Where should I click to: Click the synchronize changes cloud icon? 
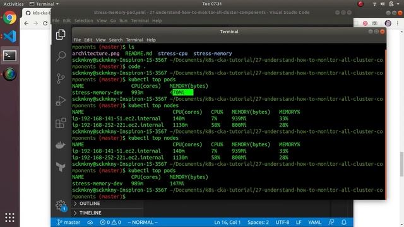point(90,223)
